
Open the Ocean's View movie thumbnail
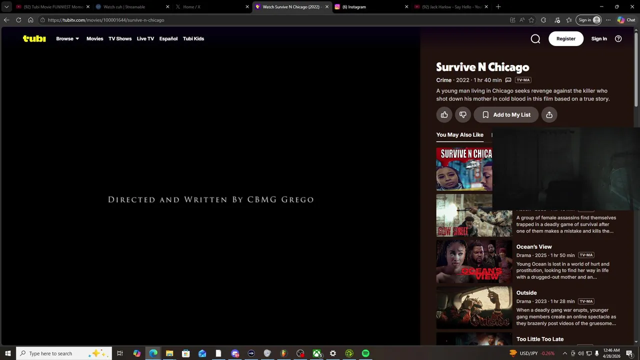474,261
